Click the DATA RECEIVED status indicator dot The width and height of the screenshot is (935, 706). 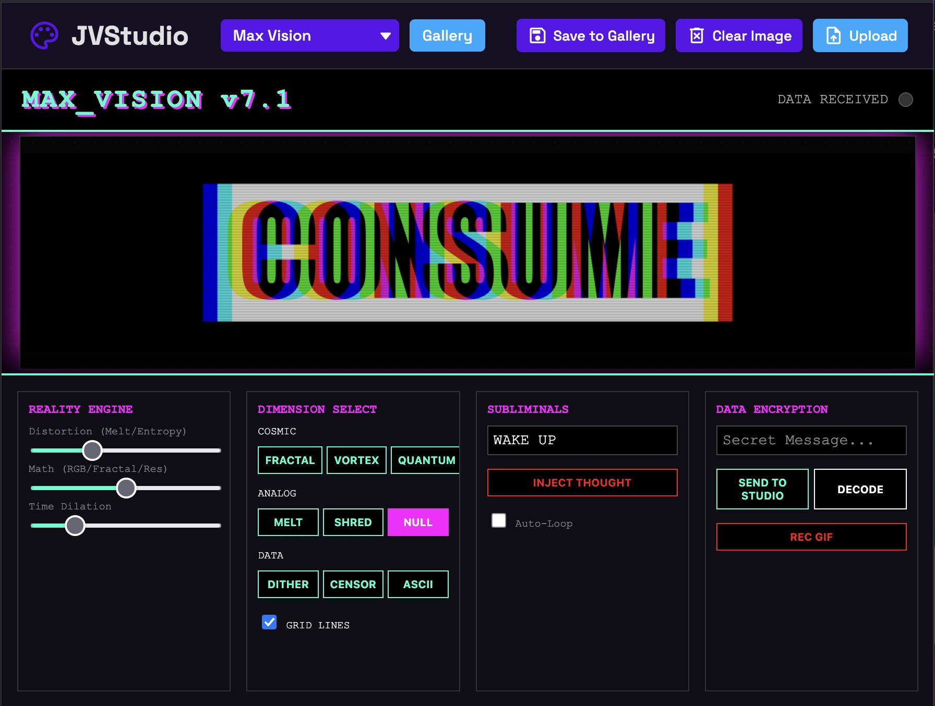(906, 99)
